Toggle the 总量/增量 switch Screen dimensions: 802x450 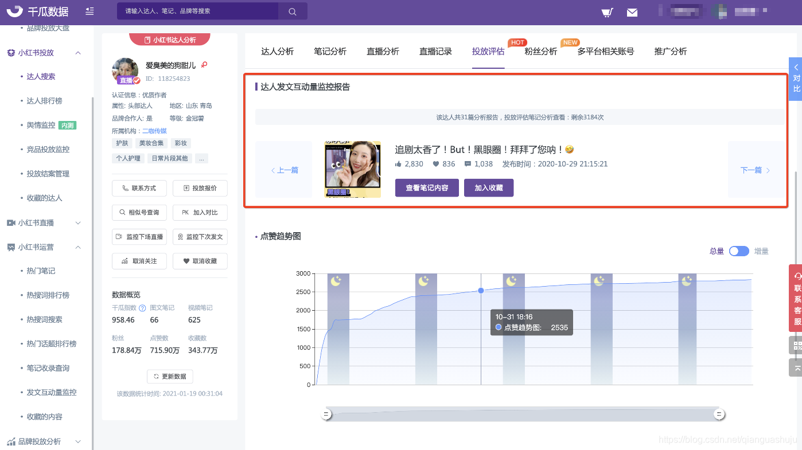tap(739, 251)
